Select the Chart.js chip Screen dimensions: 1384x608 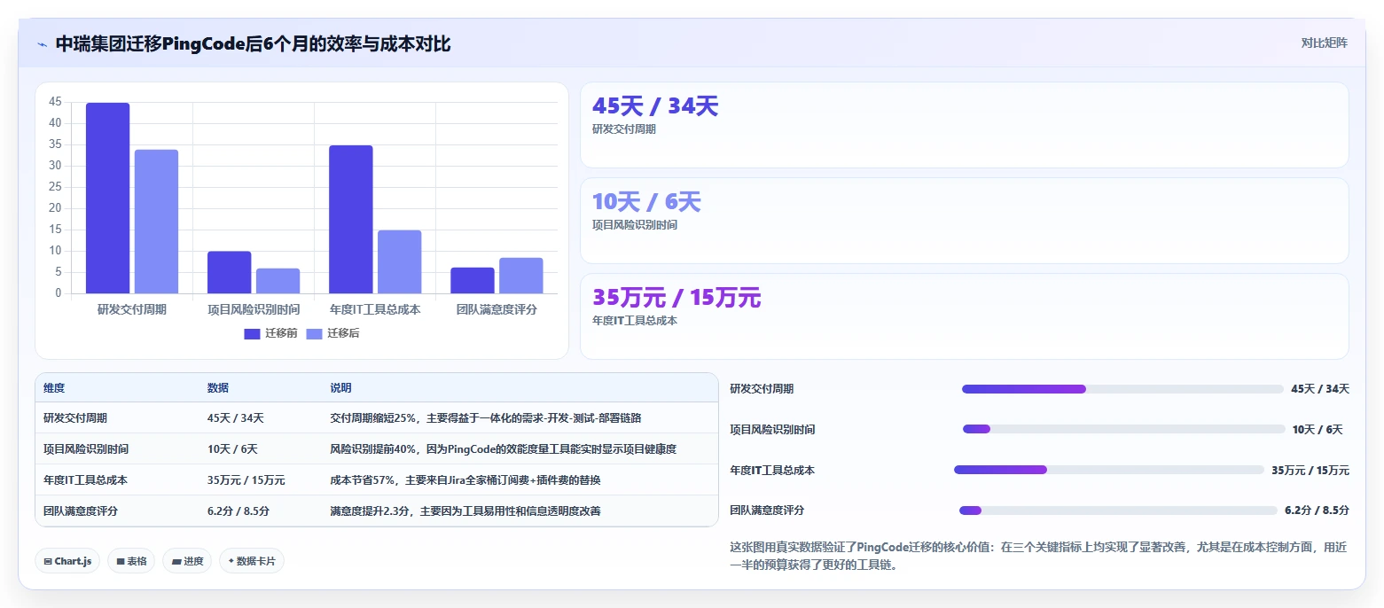point(67,561)
